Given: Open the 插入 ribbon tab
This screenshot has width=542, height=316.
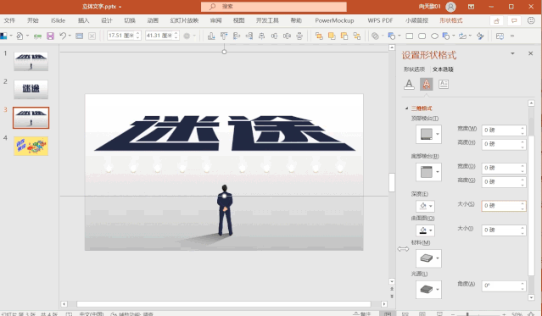Looking at the screenshot, I should tap(83, 20).
